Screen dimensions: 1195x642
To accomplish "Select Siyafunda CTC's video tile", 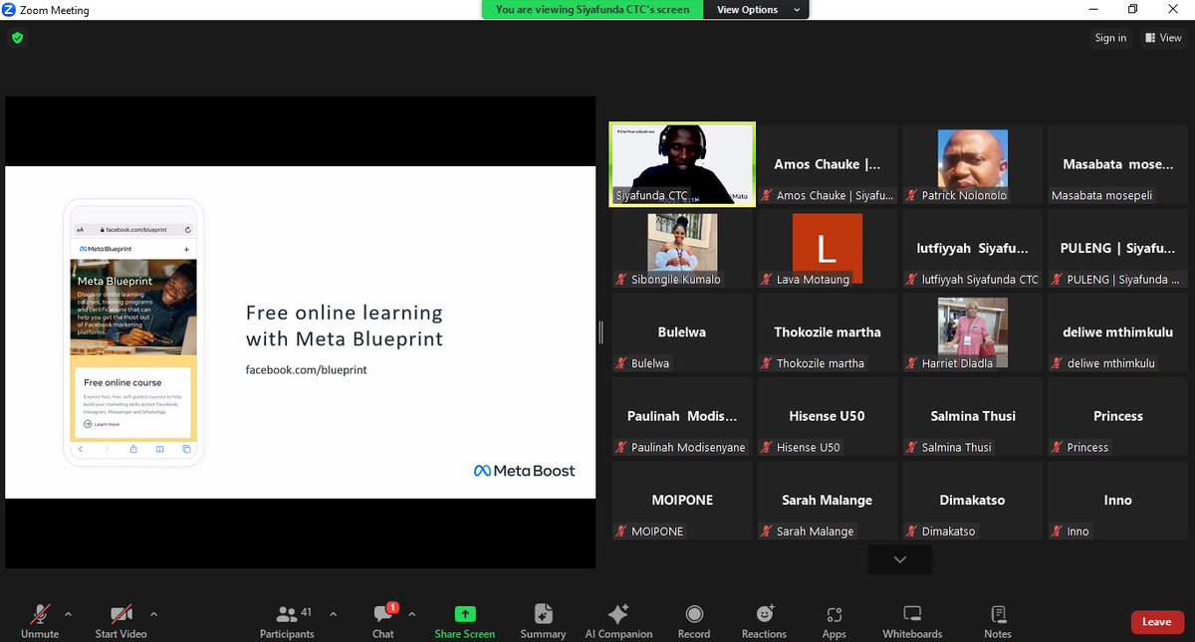I will [x=682, y=164].
